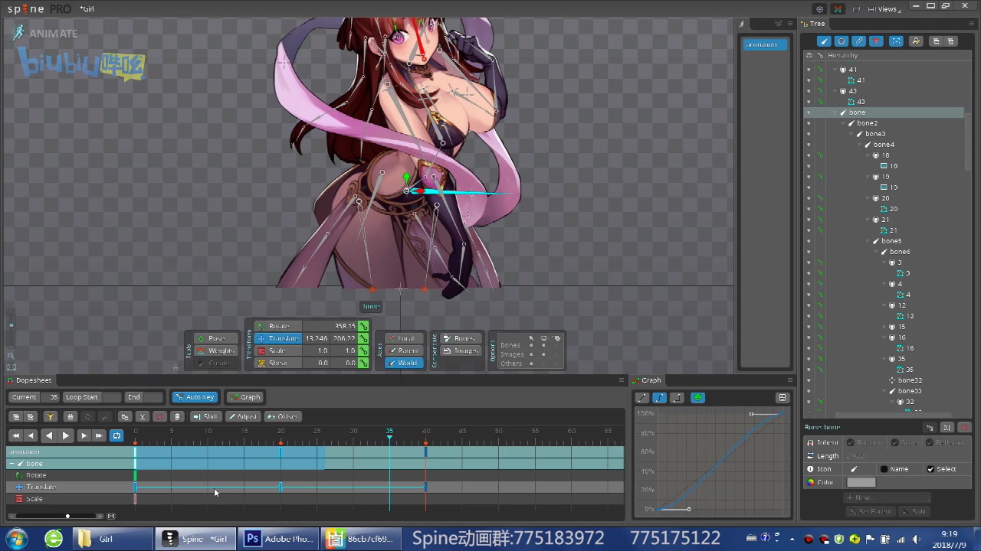Click the yellow funnel filter in Dopesheet
Viewport: 981px width, 551px height.
tap(50, 417)
